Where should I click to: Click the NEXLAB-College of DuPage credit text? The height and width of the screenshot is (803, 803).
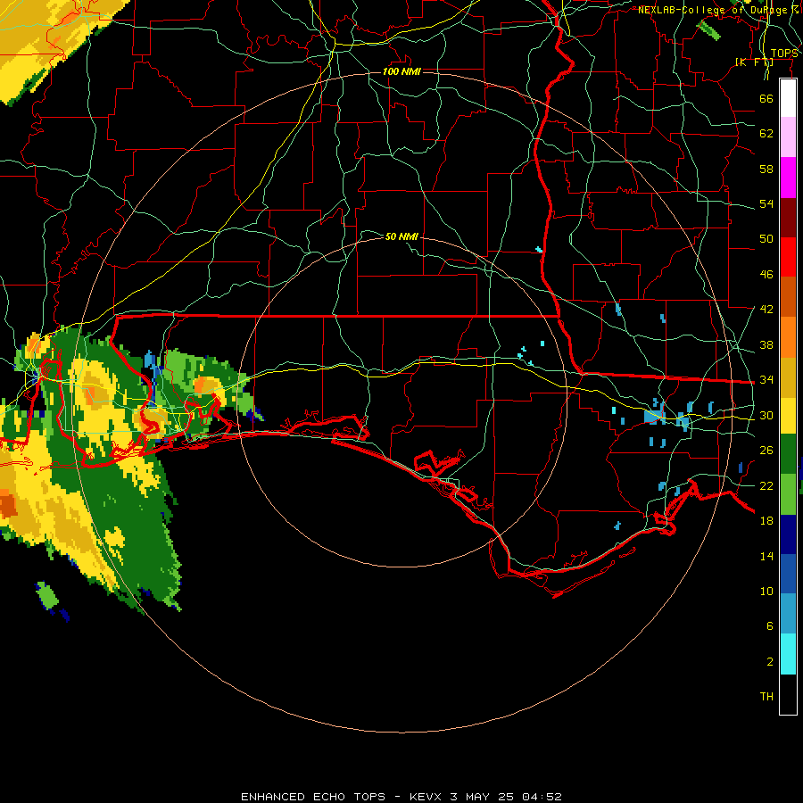717,10
